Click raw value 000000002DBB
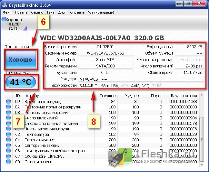The image size is (209, 172). coord(183,101)
